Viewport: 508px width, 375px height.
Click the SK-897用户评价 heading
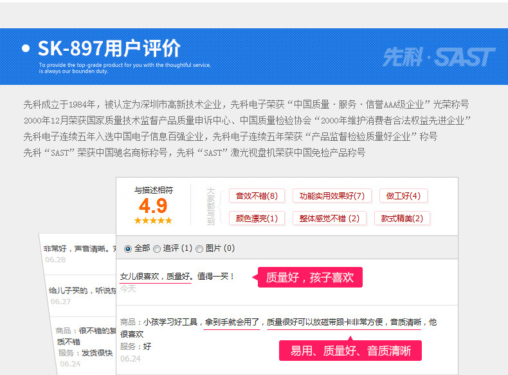(x=109, y=49)
